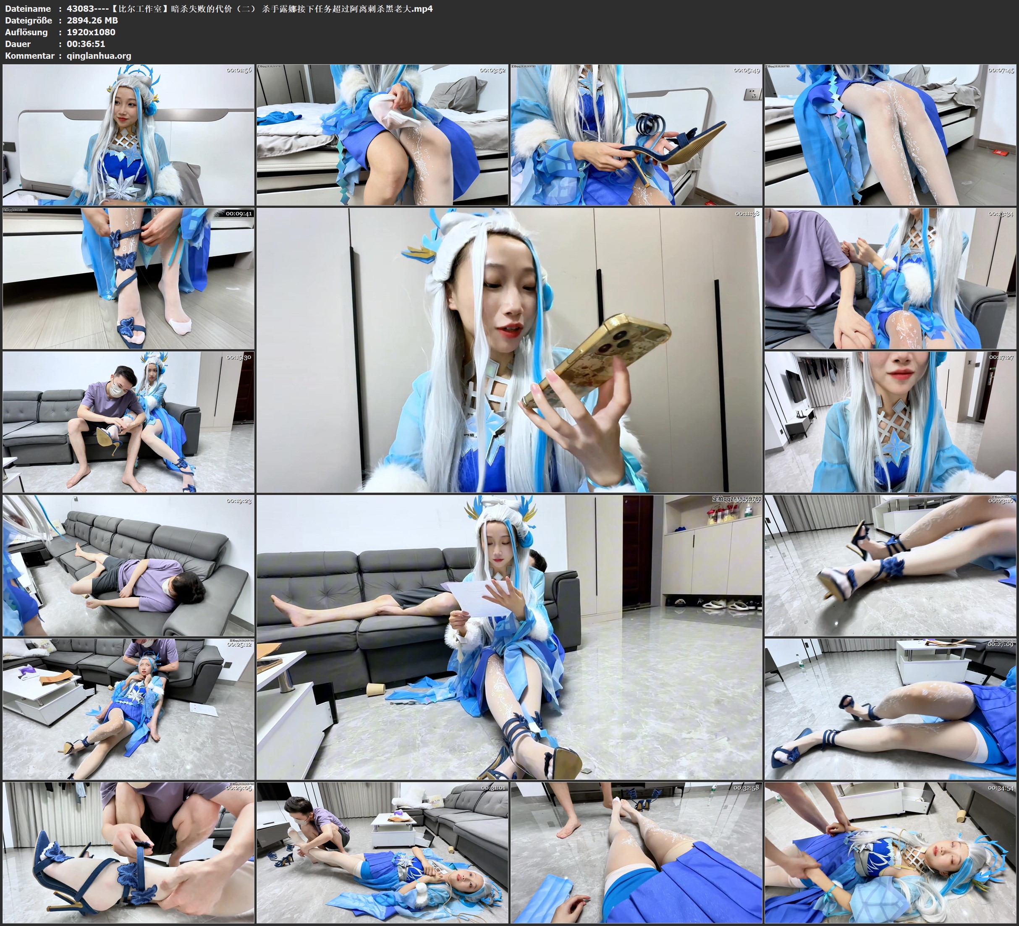Open the 00:09:41 frame with butterfly sandal

tap(128, 278)
